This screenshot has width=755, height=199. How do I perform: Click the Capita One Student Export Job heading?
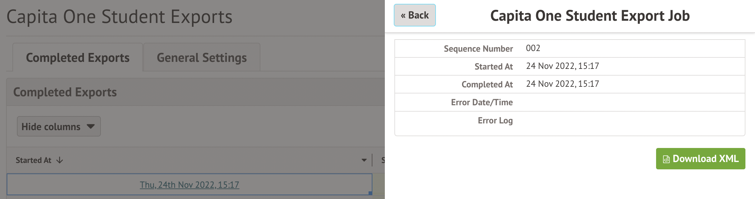tap(590, 16)
